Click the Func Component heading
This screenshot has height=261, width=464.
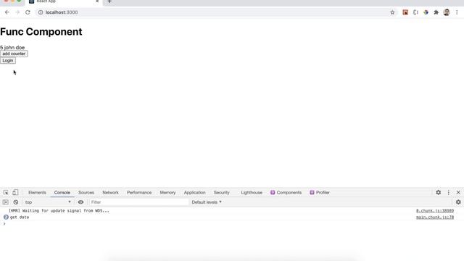click(x=41, y=32)
